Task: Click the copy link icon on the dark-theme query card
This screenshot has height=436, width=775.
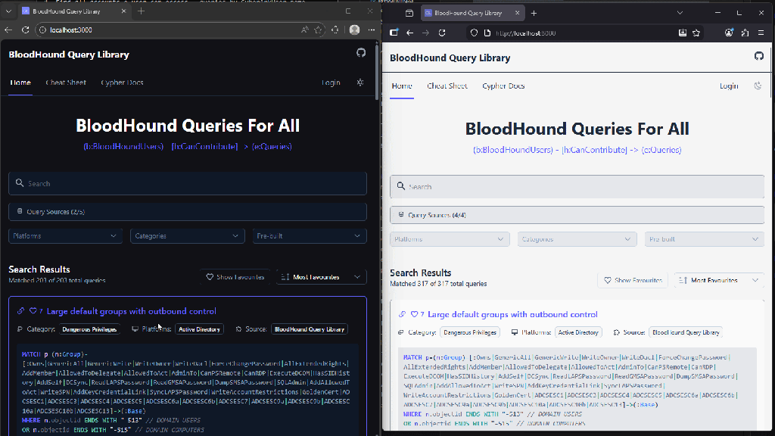Action: coord(21,311)
